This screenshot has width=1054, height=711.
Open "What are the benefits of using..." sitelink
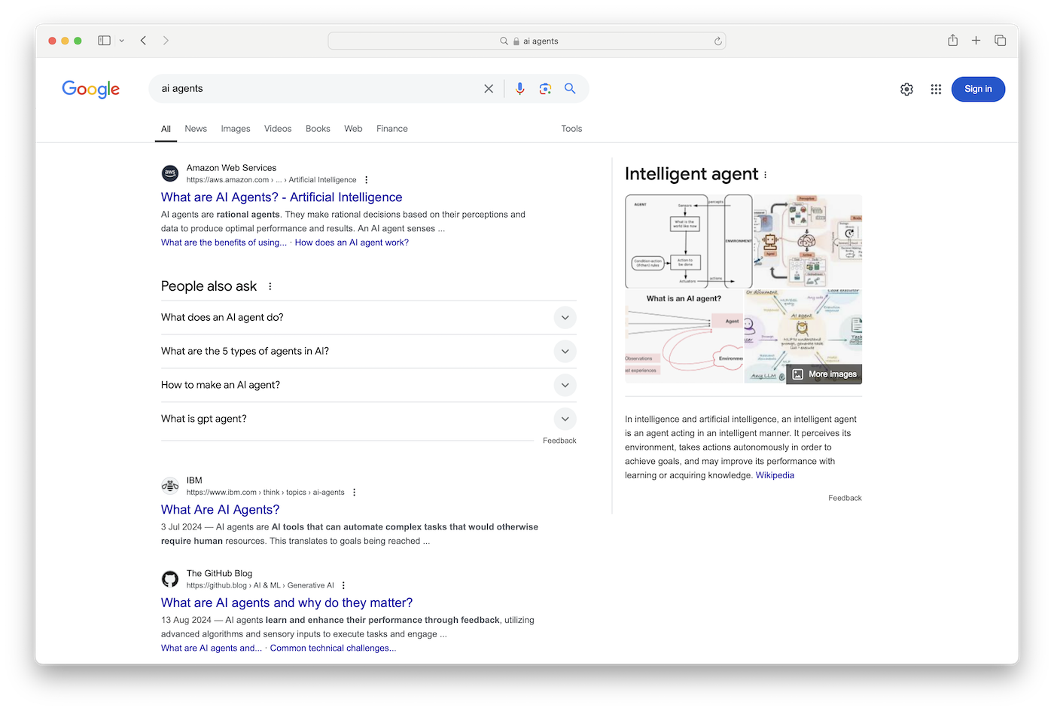(224, 243)
